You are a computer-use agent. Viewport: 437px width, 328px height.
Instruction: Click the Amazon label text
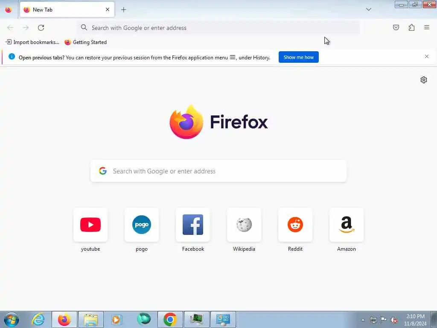pos(347,249)
